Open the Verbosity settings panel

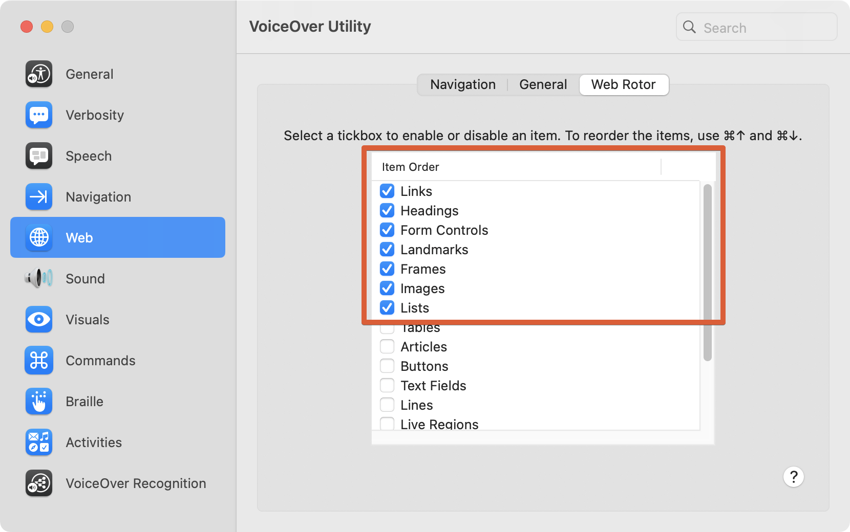pos(38,115)
